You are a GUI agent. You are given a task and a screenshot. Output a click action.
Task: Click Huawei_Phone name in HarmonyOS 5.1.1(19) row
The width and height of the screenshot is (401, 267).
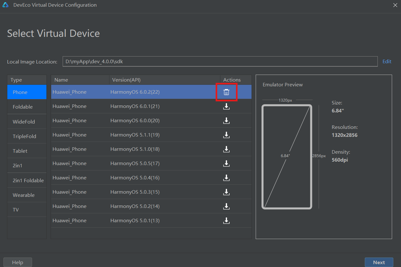(x=69, y=135)
